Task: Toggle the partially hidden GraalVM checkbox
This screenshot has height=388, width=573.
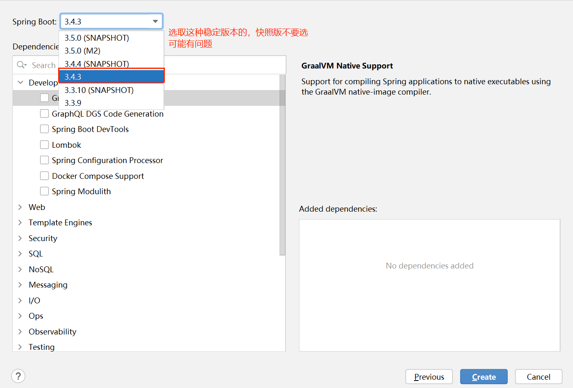Action: (44, 98)
